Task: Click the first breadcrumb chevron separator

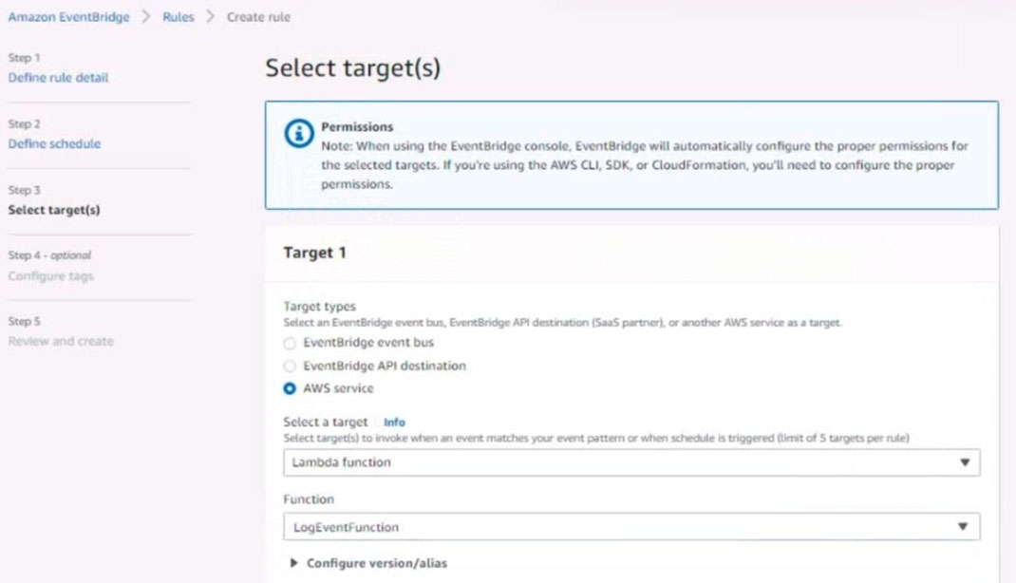Action: [146, 17]
